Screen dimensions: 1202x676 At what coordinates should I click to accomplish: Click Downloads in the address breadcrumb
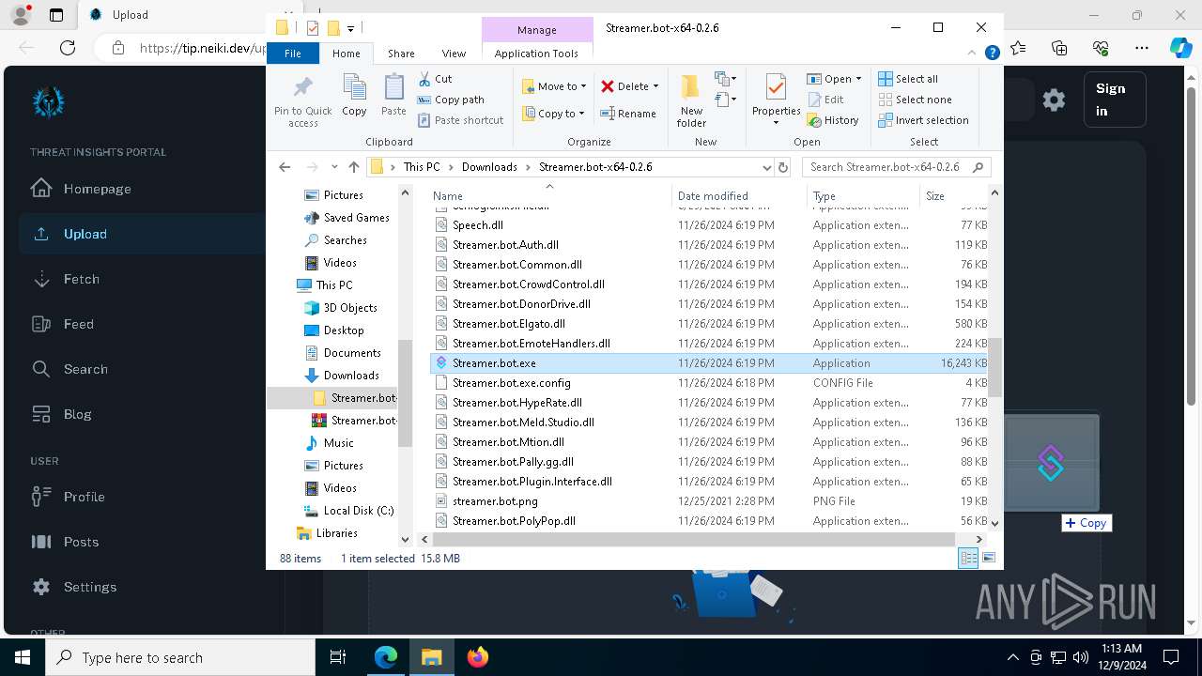pos(489,167)
